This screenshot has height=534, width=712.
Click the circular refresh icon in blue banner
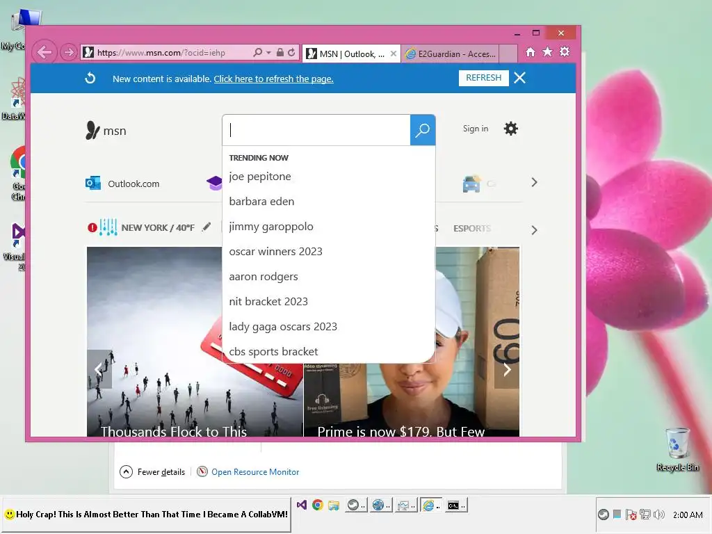click(90, 78)
